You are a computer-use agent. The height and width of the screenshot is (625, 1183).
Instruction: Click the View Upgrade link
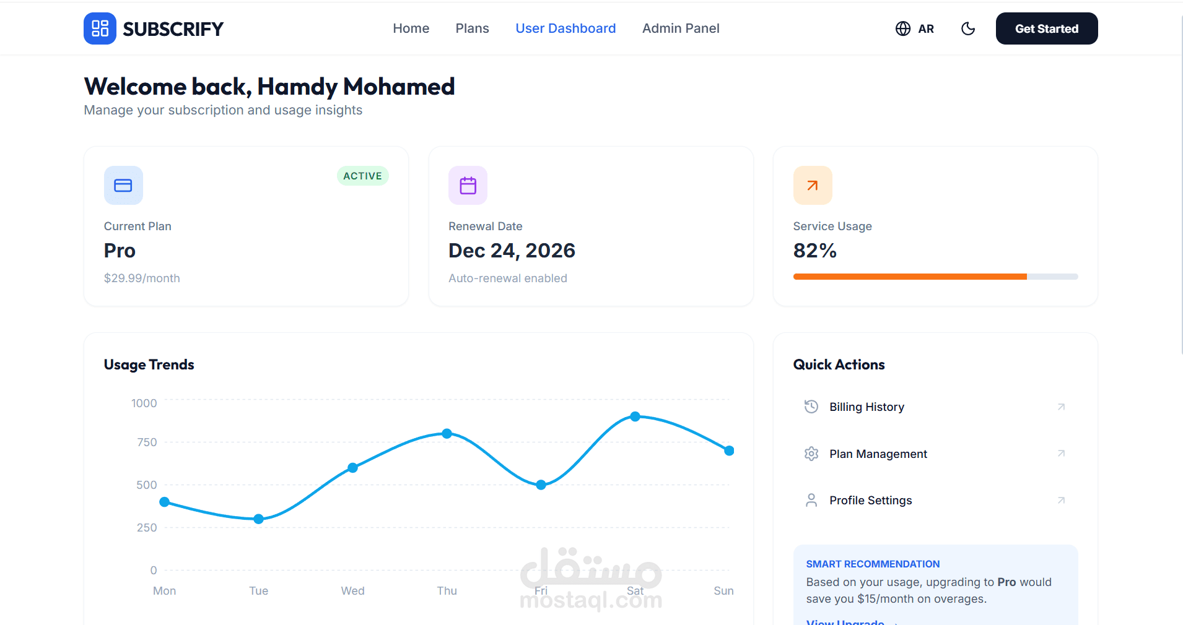coord(845,621)
